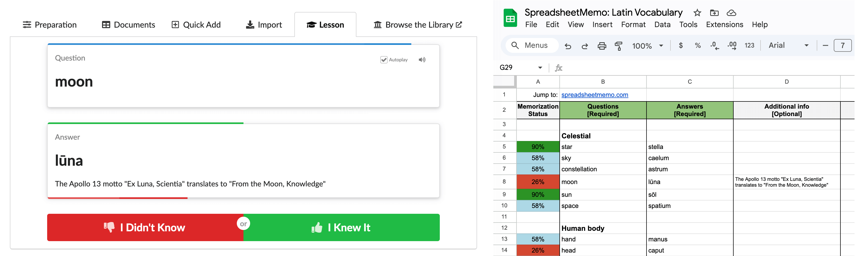This screenshot has height=256, width=862.
Task: Open the Print icon
Action: (602, 46)
